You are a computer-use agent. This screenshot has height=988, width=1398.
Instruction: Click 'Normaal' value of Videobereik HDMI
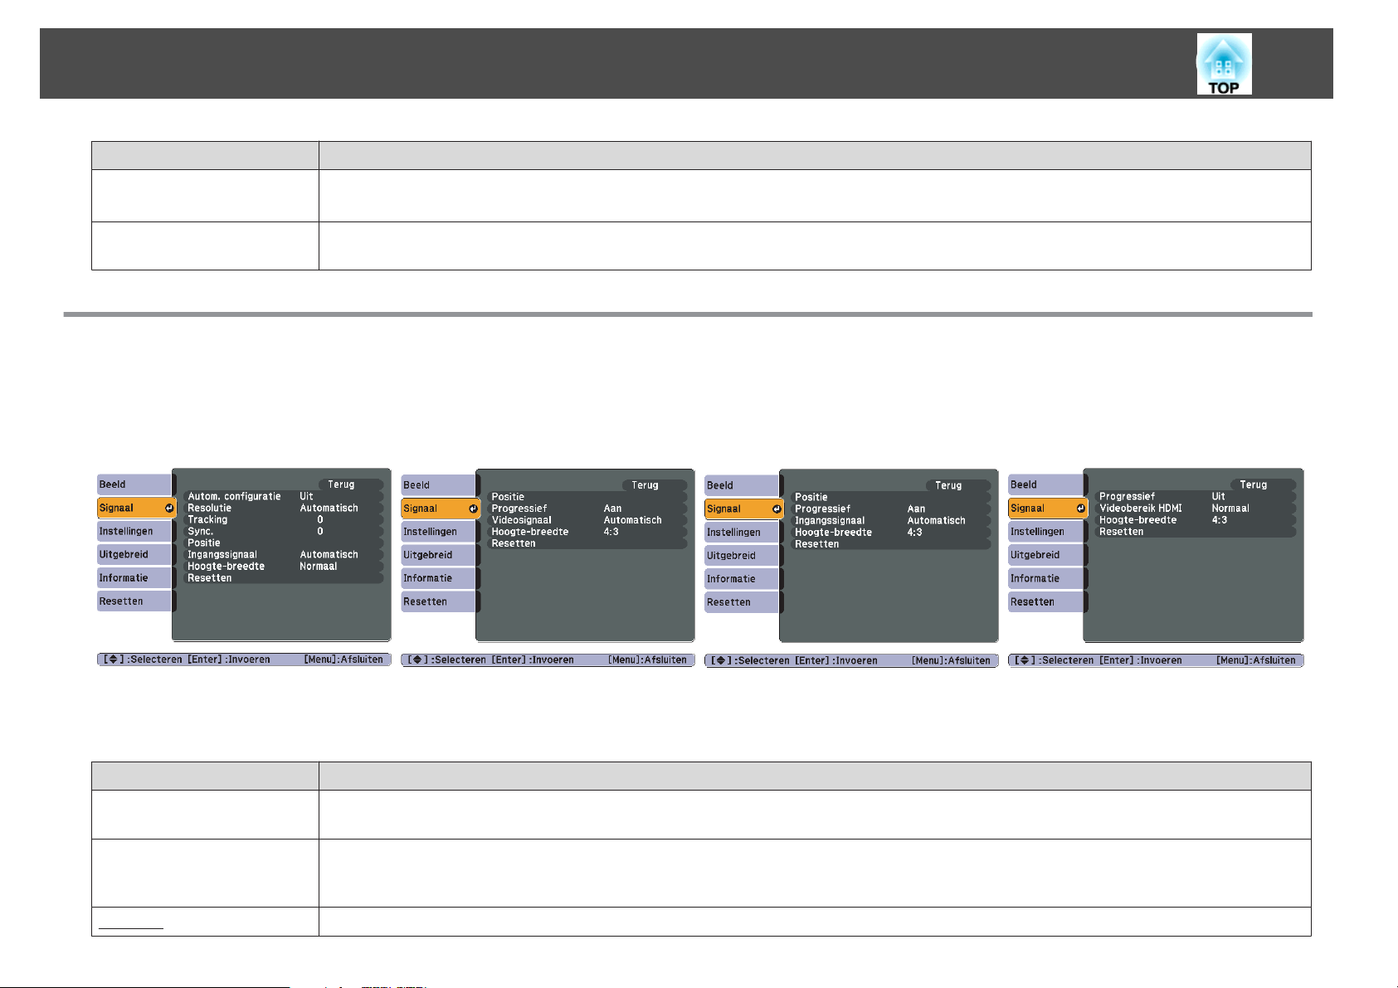(1230, 508)
